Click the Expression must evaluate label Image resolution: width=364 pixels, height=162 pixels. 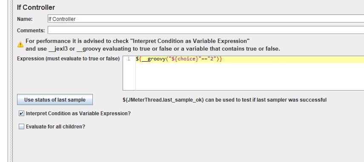coord(69,59)
